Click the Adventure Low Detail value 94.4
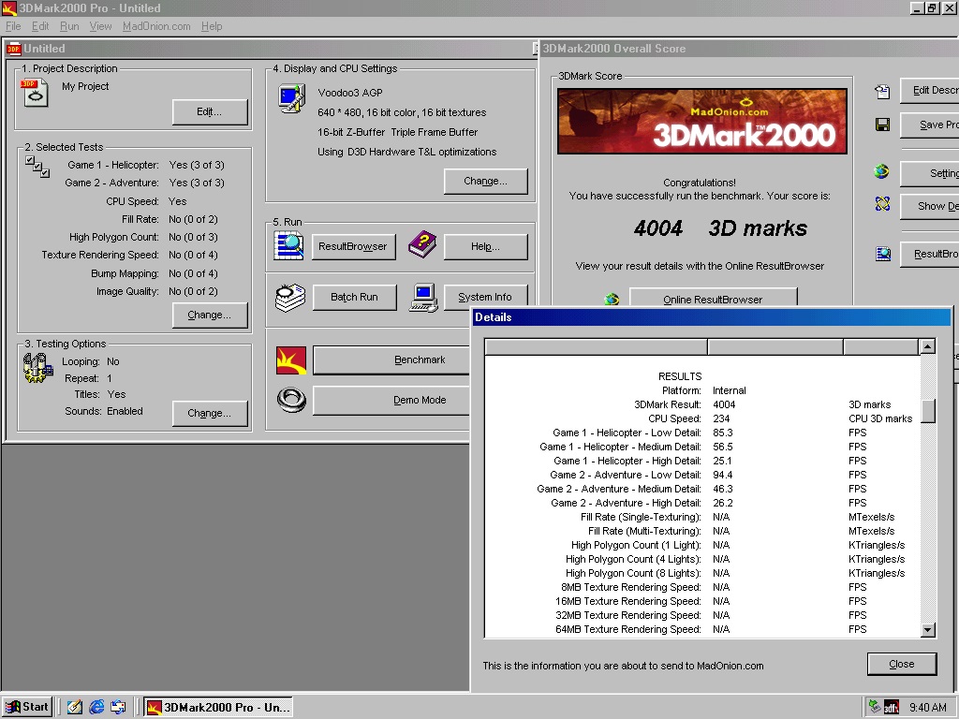The width and height of the screenshot is (959, 719). click(x=722, y=475)
